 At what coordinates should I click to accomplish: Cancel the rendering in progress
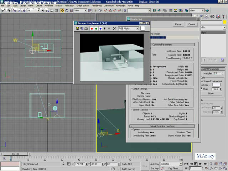click(192, 24)
